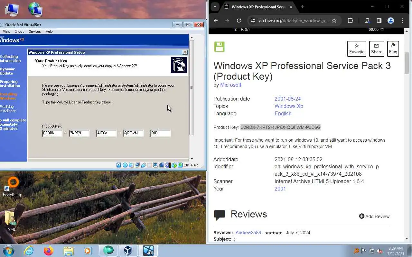Open the Chrome profile avatar
The height and width of the screenshot is (257, 412).
click(x=391, y=21)
